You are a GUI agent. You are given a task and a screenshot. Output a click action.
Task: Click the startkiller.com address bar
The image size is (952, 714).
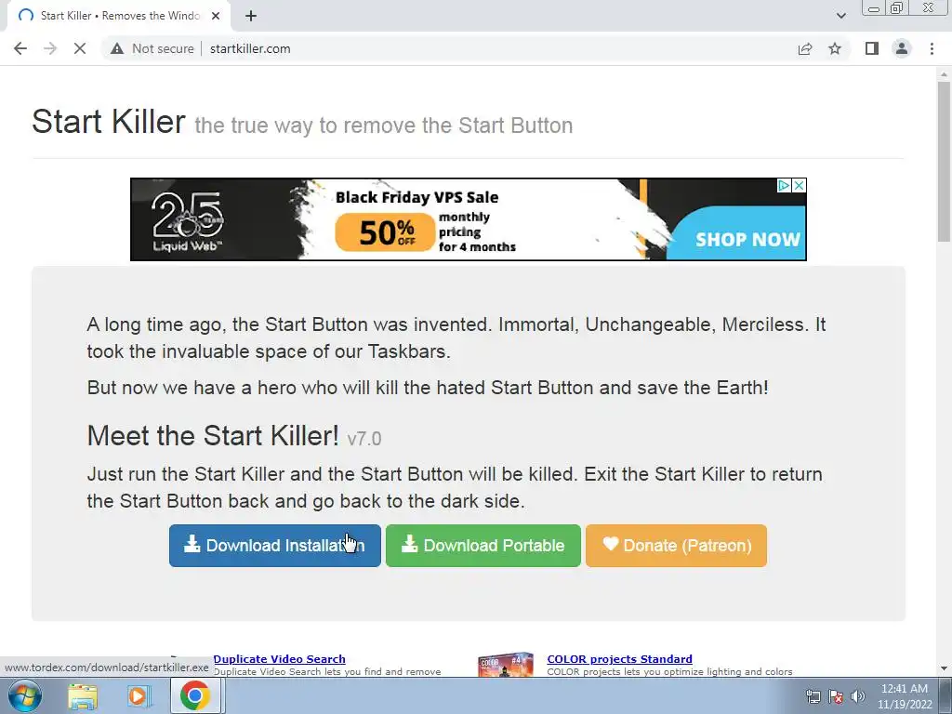tap(250, 48)
